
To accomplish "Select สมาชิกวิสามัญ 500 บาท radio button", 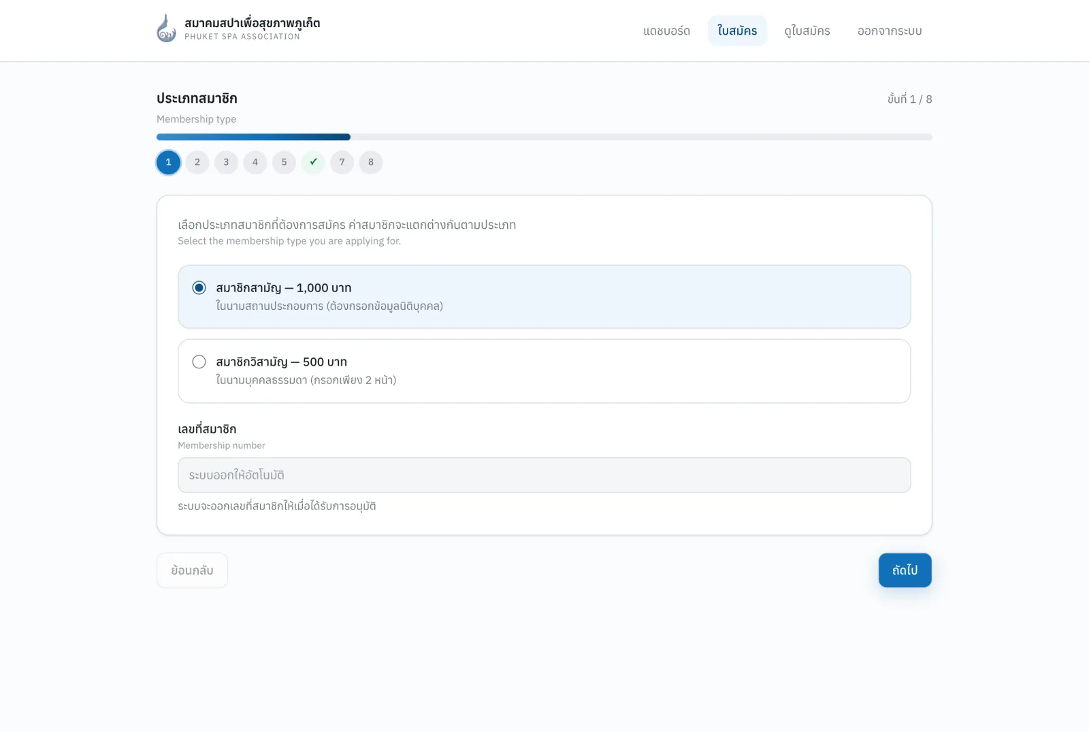I will coord(199,362).
